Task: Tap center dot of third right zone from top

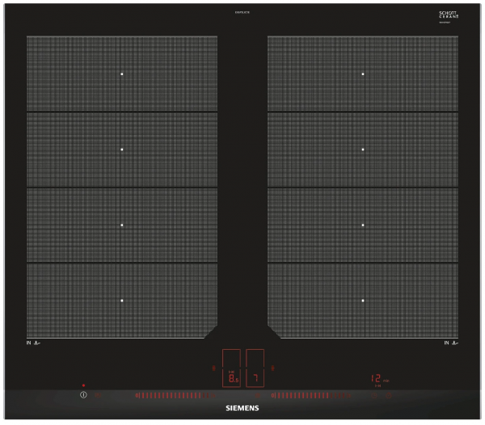Action: click(x=363, y=225)
